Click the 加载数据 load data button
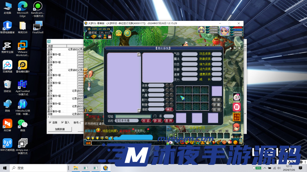The image size is (307, 172). pos(59,129)
